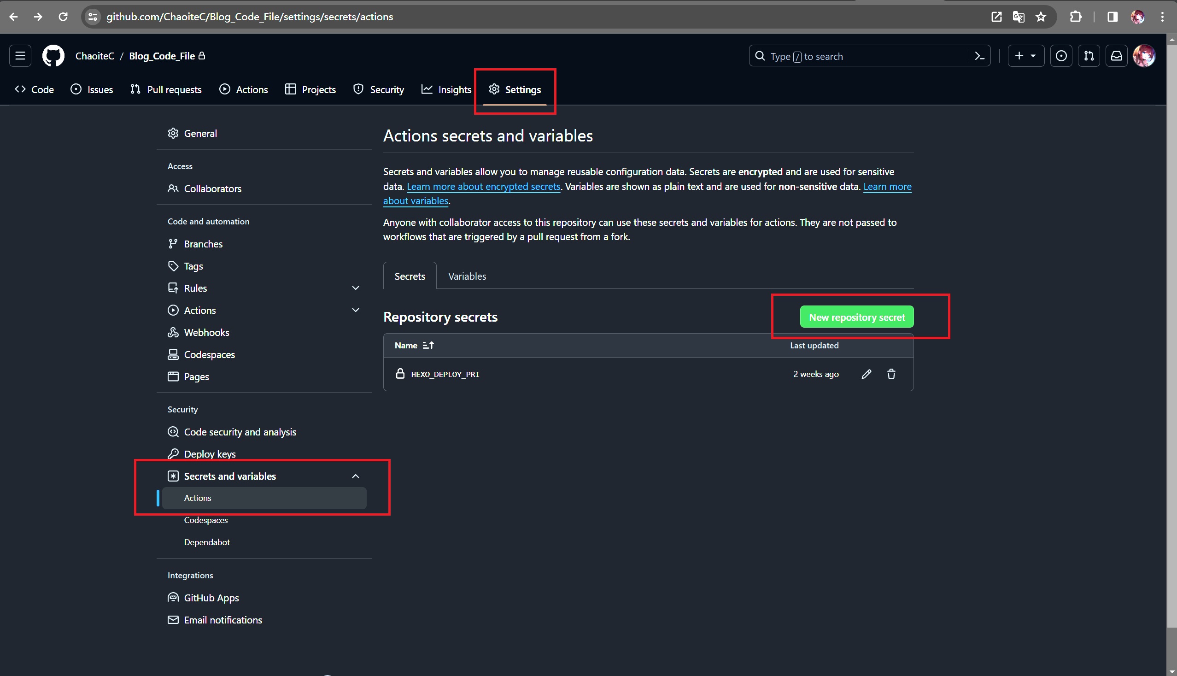Open the Code tab
This screenshot has width=1177, height=676.
[35, 89]
